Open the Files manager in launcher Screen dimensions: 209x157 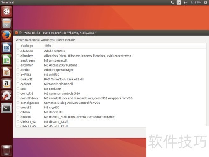click(6, 23)
